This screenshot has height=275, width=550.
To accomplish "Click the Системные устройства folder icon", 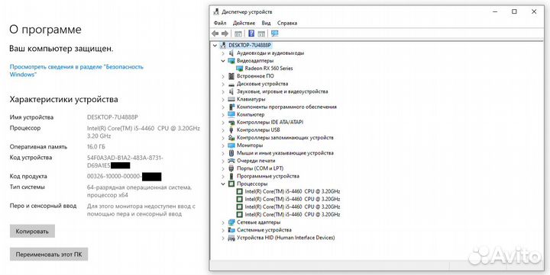I will pyautogui.click(x=231, y=230).
